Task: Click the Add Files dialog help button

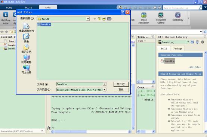Action: [x=123, y=12]
